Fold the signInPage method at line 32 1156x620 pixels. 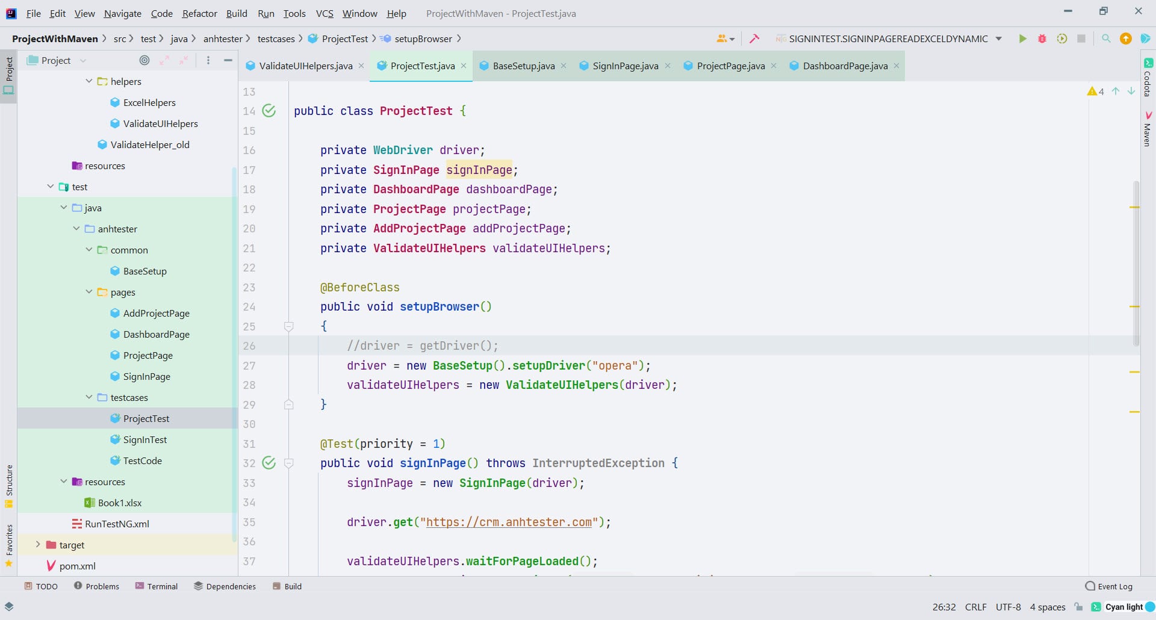[289, 463]
